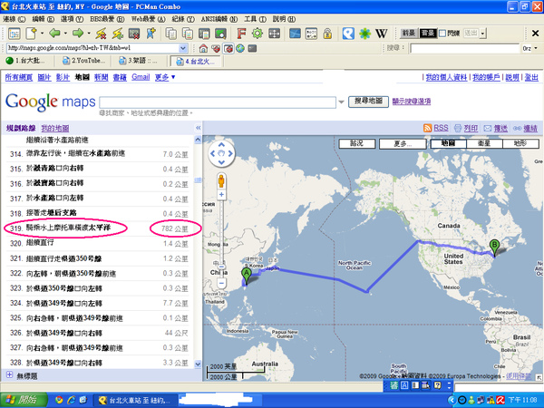Toggle the 閃爍 blink checkbox
Viewport: 544px width, 408px height.
(442, 34)
